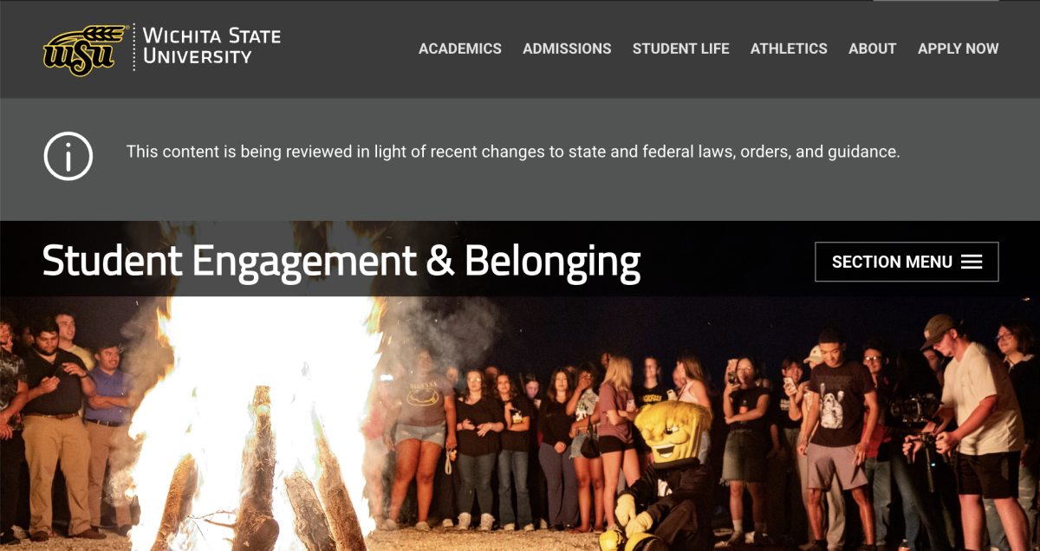Image resolution: width=1040 pixels, height=551 pixels.
Task: Click the dotted divider beside the logo
Action: tap(134, 48)
